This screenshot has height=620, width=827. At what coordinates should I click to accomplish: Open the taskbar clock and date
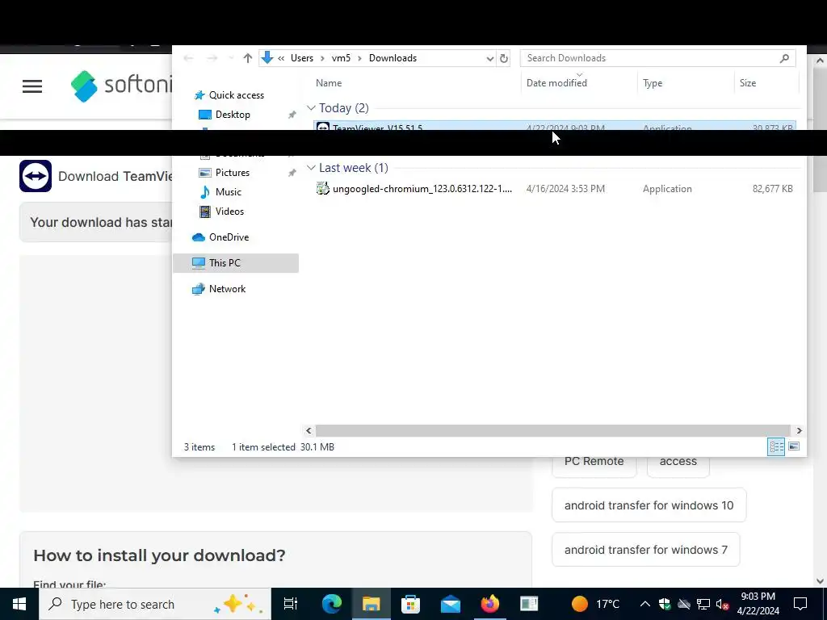tap(758, 604)
